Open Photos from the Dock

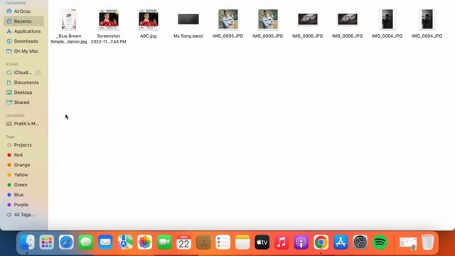click(x=145, y=242)
